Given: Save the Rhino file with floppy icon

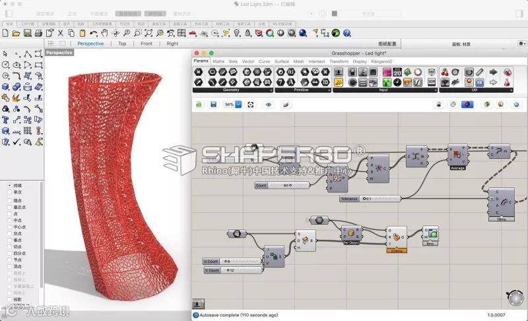Looking at the screenshot, I should [28, 33].
